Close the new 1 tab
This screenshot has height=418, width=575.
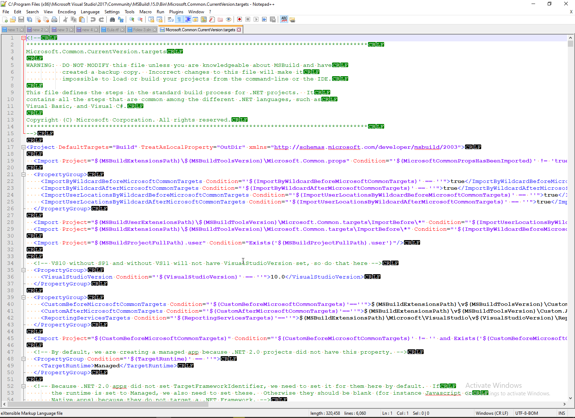[x=22, y=30]
